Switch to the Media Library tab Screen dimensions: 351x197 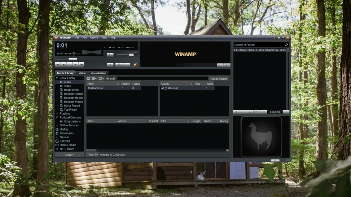tap(65, 73)
